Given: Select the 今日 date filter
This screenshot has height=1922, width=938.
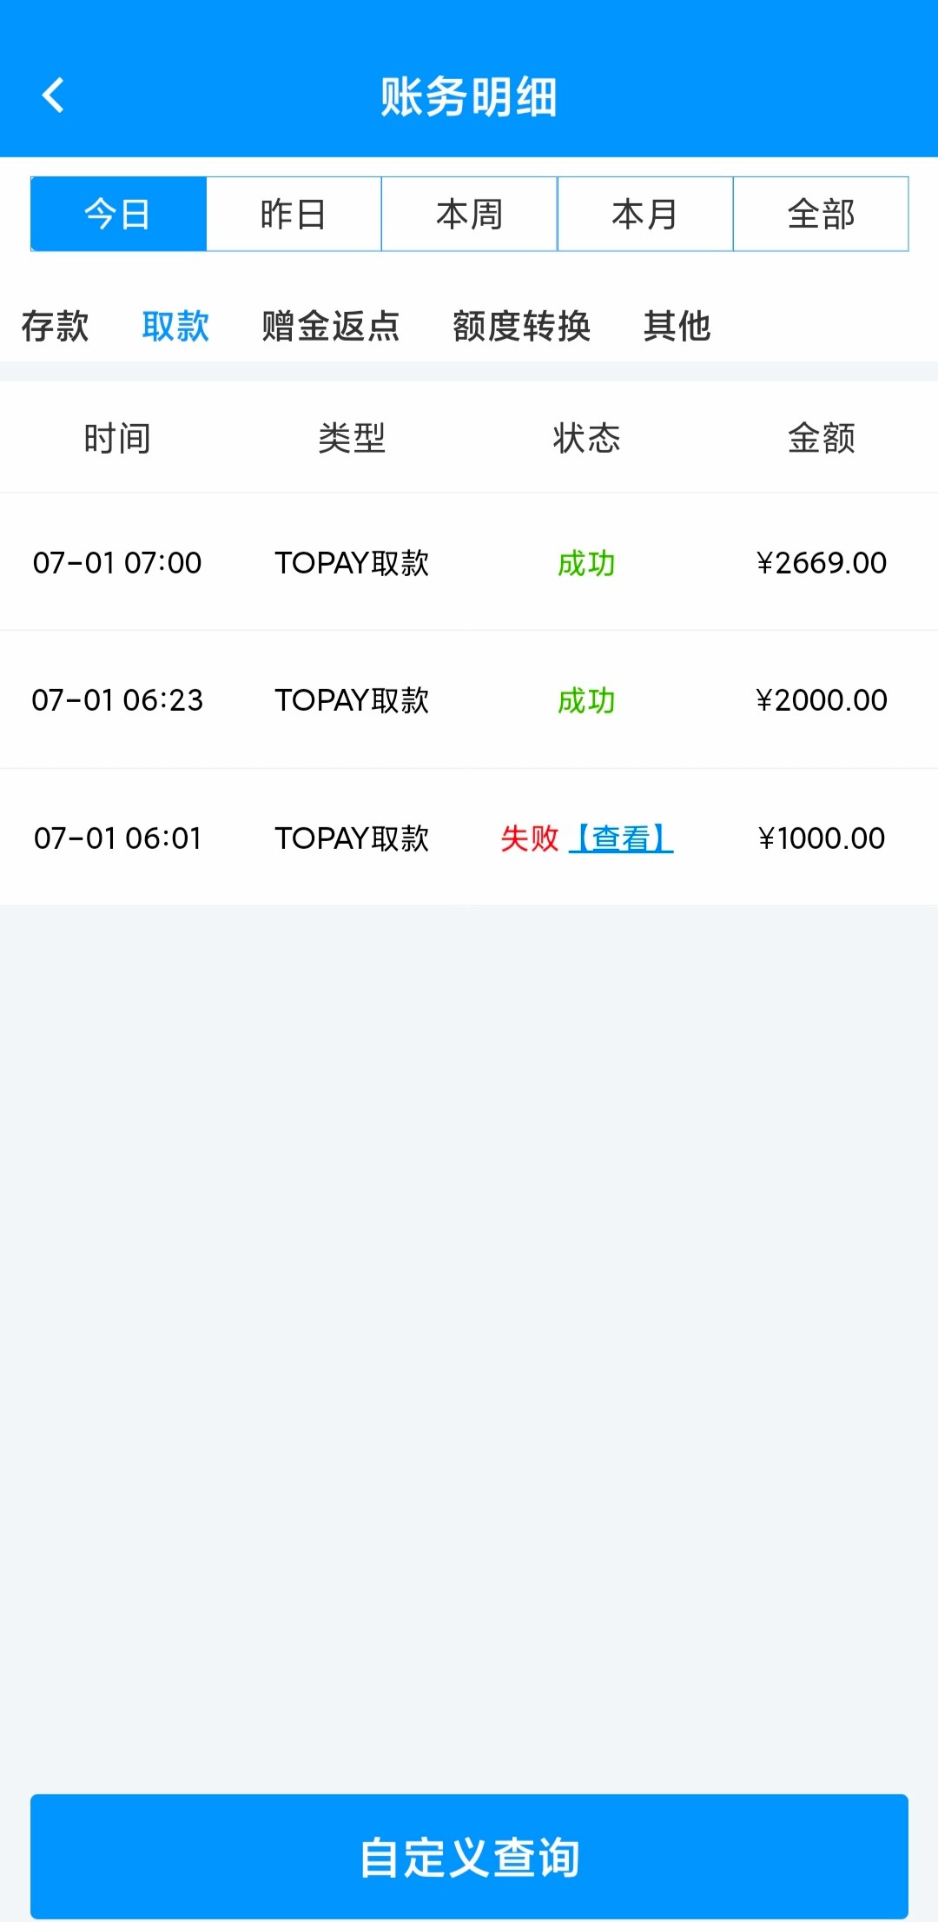Looking at the screenshot, I should click(118, 214).
